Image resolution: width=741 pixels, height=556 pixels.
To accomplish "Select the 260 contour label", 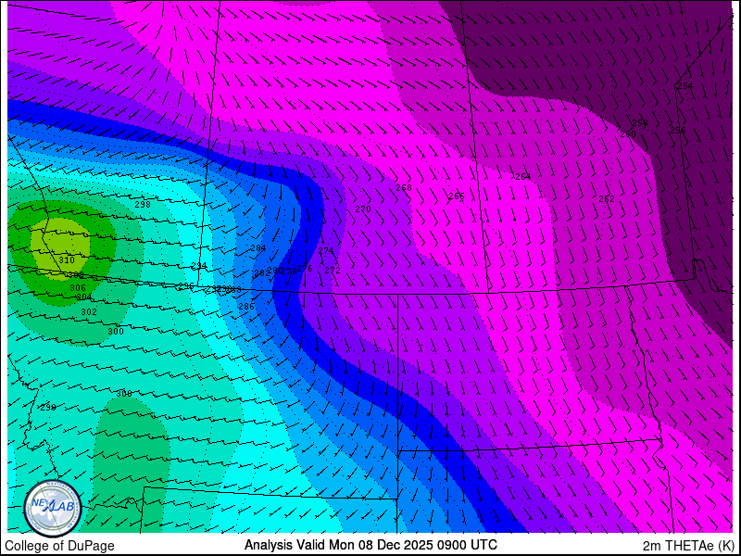I will click(x=628, y=134).
